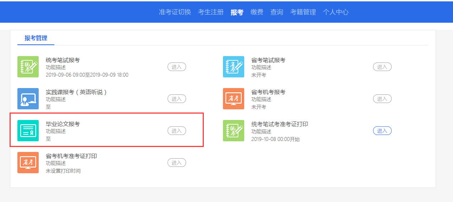Viewport: 453px width, 202px height.
Task: Open the 缴费 menu item
Action: tap(257, 12)
